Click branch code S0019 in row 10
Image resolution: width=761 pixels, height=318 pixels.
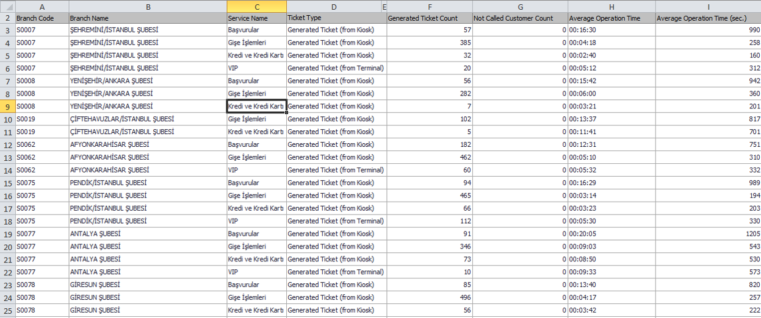pyautogui.click(x=41, y=119)
